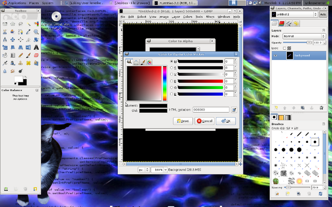This screenshot has width=332, height=207.
Task: Click the duplicate layer icon in Layers panel
Action: pyautogui.click(x=302, y=108)
